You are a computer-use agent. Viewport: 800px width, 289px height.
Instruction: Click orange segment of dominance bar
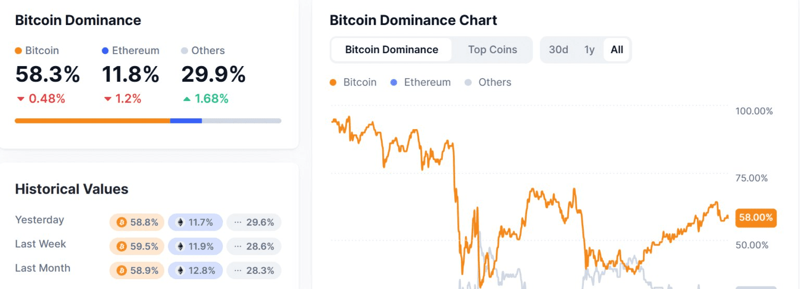tap(92, 121)
